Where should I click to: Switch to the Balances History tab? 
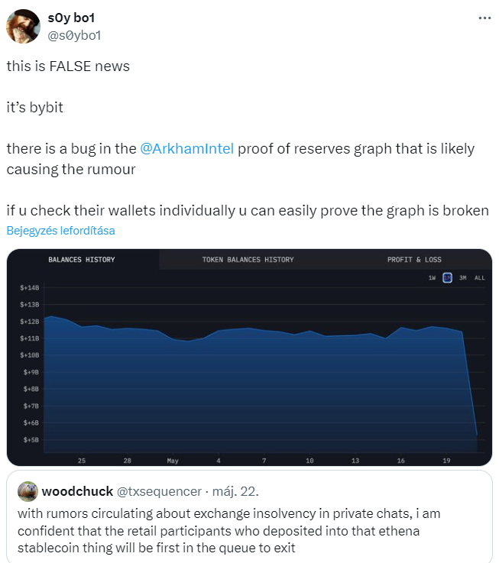[82, 260]
